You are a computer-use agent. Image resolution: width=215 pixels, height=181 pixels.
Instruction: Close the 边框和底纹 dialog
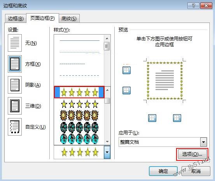click(206, 6)
